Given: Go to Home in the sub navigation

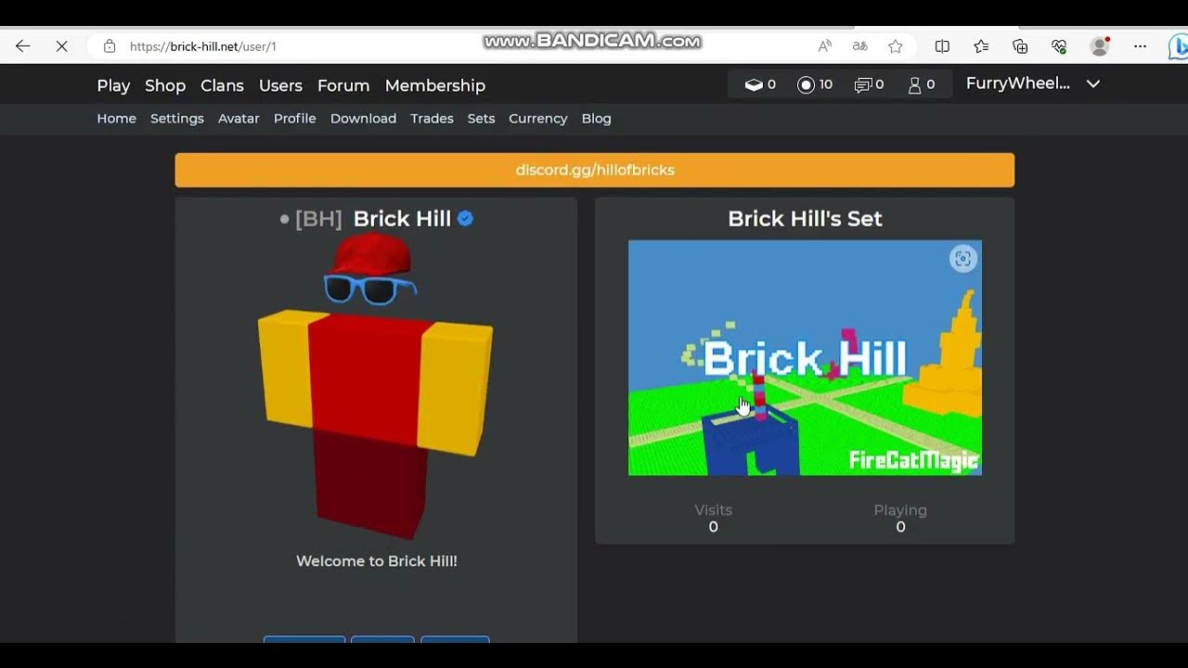Looking at the screenshot, I should click(117, 119).
